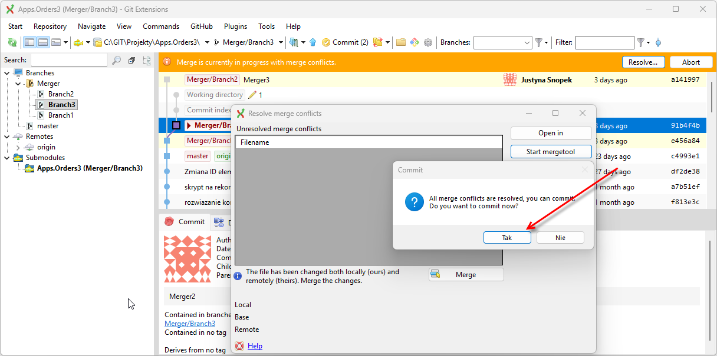Click the stash icon in toolbar
Screen dimensions: 717x356
(x=379, y=42)
